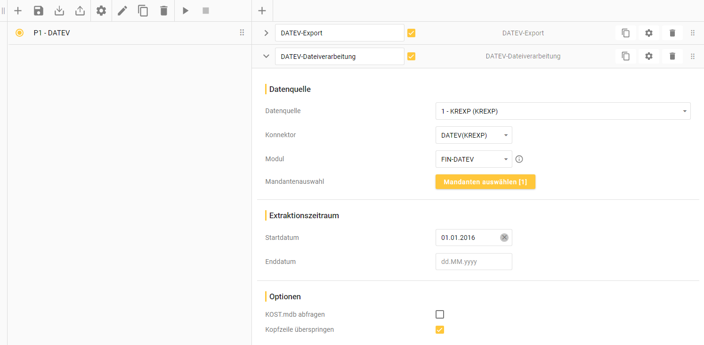This screenshot has width=704, height=345.
Task: Open the pencil edit tool in the toolbar
Action: (122, 10)
